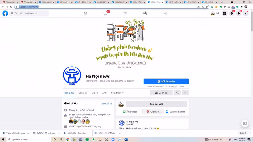Screen dimensions: 253x142
Task: Click Show all downloads
Action: [x=243, y=133]
